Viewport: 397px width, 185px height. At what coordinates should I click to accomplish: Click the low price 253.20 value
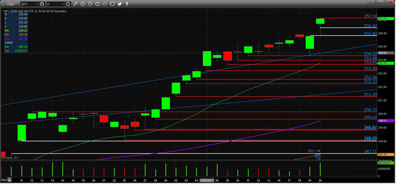(x=23, y=22)
